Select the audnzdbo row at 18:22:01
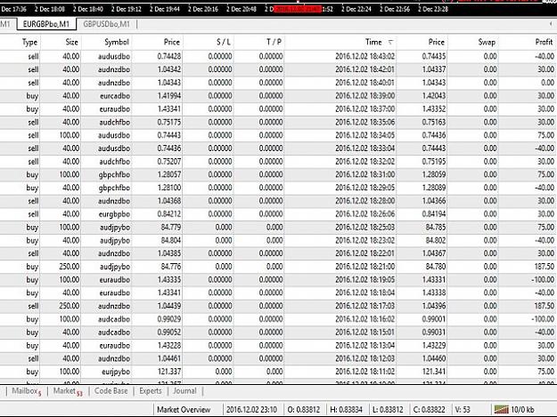557x417 pixels. tap(278, 253)
